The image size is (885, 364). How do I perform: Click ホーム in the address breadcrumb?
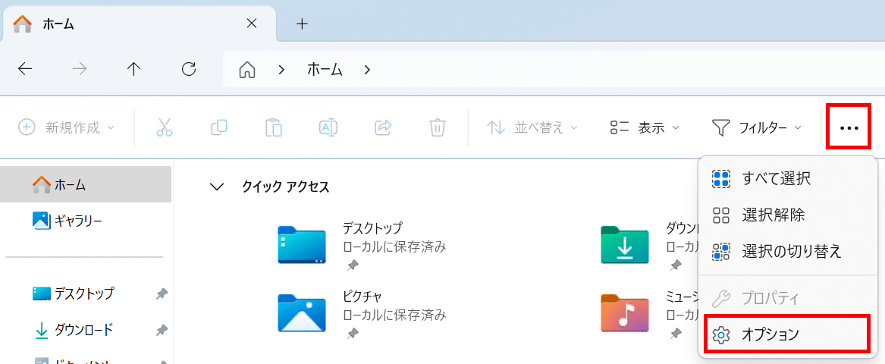coord(325,70)
